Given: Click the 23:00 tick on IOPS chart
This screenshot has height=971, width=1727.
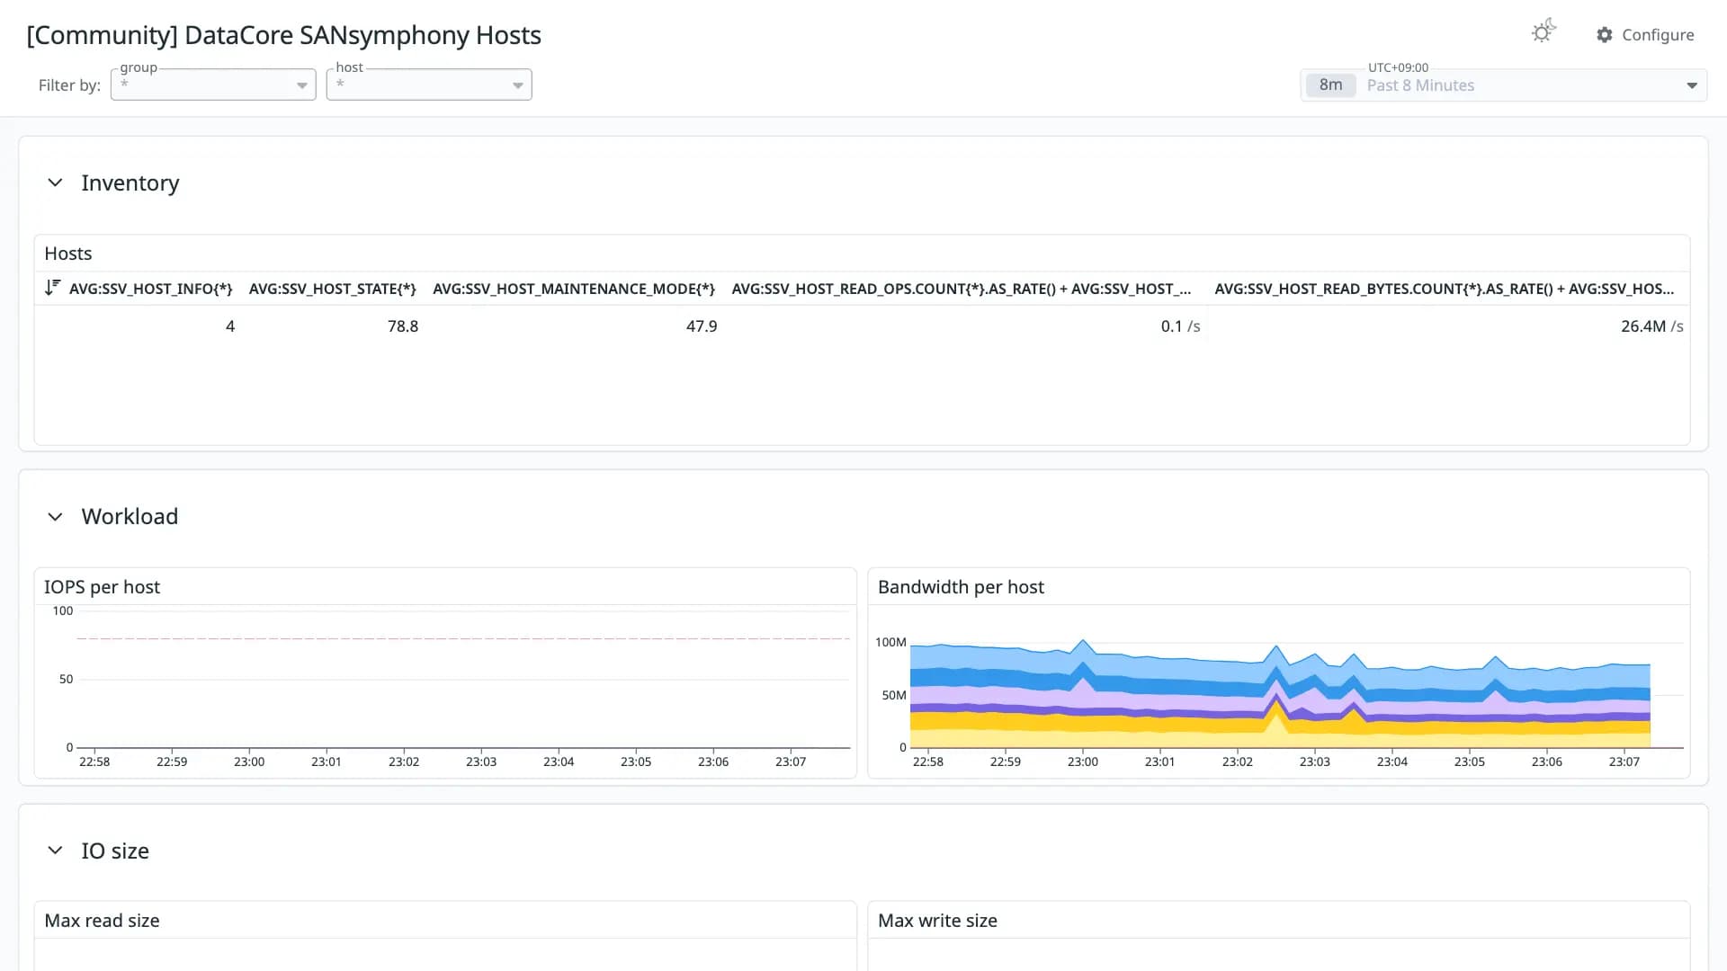Looking at the screenshot, I should 249,762.
